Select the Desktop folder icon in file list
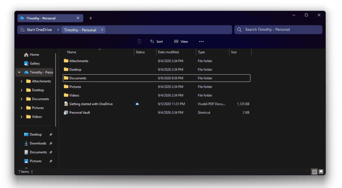 66,69
